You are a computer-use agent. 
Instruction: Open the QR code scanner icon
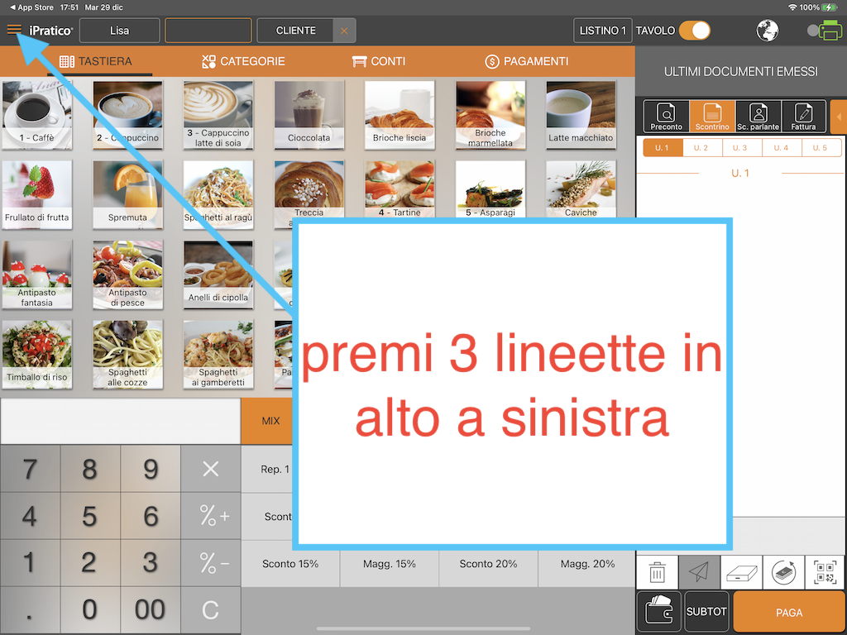point(825,572)
